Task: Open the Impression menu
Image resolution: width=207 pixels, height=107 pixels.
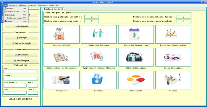Action: pyautogui.click(x=32, y=5)
